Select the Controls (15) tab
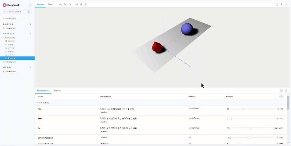Image resolution: width=291 pixels, height=146 pixels. [43, 90]
